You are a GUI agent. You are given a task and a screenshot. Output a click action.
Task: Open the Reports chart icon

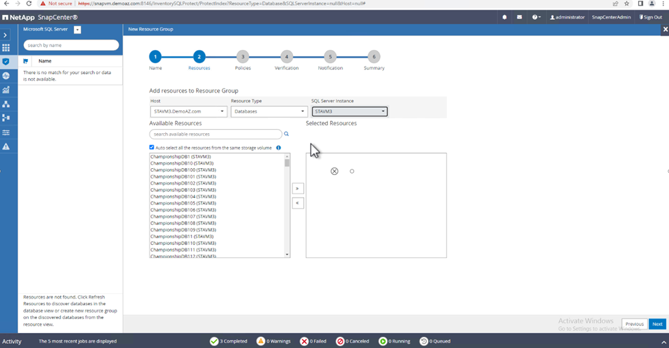[6, 90]
